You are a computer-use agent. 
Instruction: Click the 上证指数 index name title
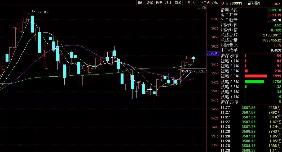[x=252, y=3]
